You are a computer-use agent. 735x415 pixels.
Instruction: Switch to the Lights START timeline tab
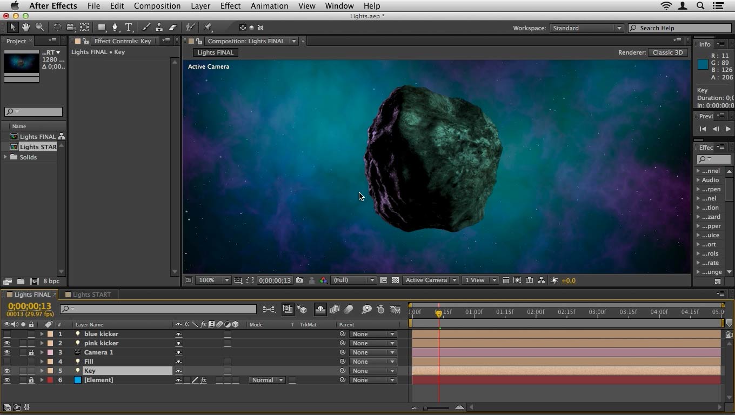click(x=91, y=294)
